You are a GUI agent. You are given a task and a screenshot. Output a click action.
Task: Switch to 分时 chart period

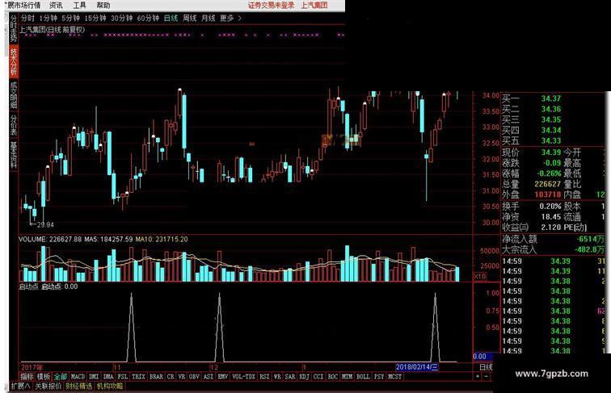click(x=27, y=18)
